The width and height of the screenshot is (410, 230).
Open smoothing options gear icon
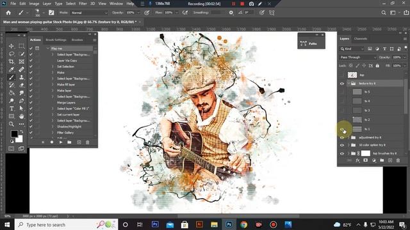231,13
